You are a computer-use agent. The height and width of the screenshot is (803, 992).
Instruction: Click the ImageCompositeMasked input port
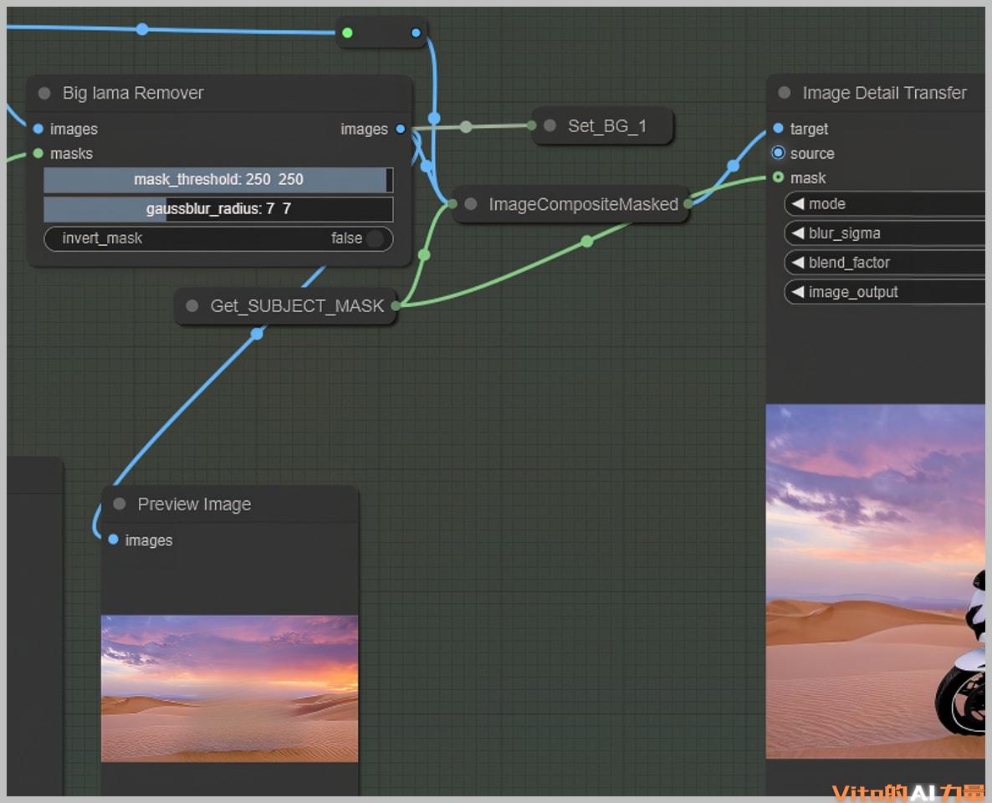452,204
